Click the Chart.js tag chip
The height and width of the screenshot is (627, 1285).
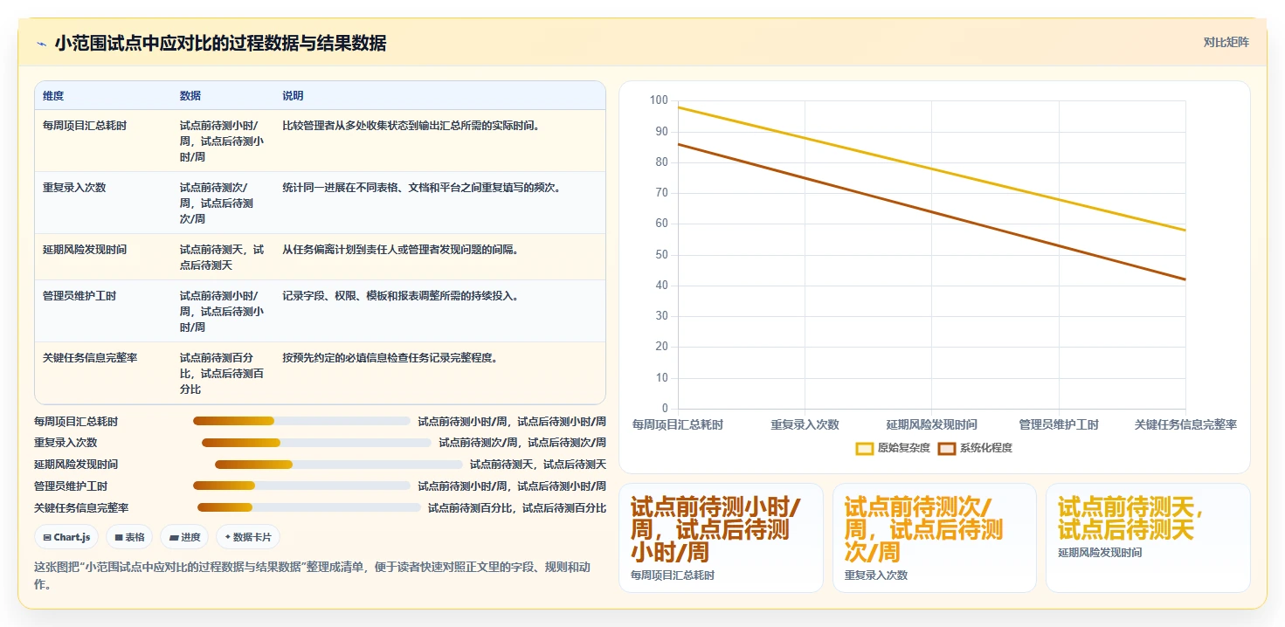66,537
